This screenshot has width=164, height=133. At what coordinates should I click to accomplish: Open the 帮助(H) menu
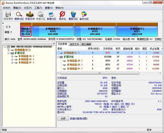tap(59, 8)
